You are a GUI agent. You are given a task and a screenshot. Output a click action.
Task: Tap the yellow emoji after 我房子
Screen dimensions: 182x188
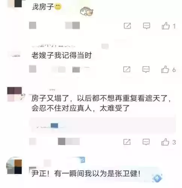click(58, 7)
